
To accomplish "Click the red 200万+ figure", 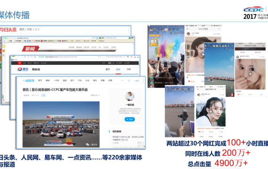I will 236,153.
